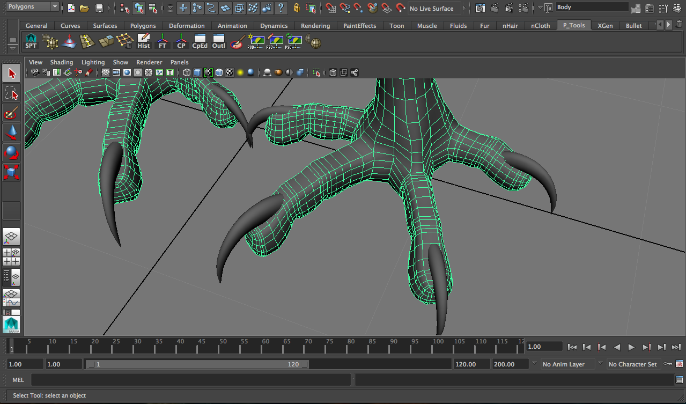Toggle snap to grids magnet

coord(331,8)
